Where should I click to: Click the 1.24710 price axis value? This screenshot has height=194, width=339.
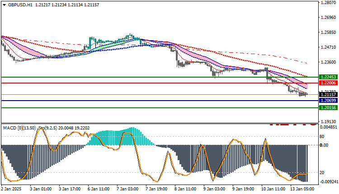point(329,47)
